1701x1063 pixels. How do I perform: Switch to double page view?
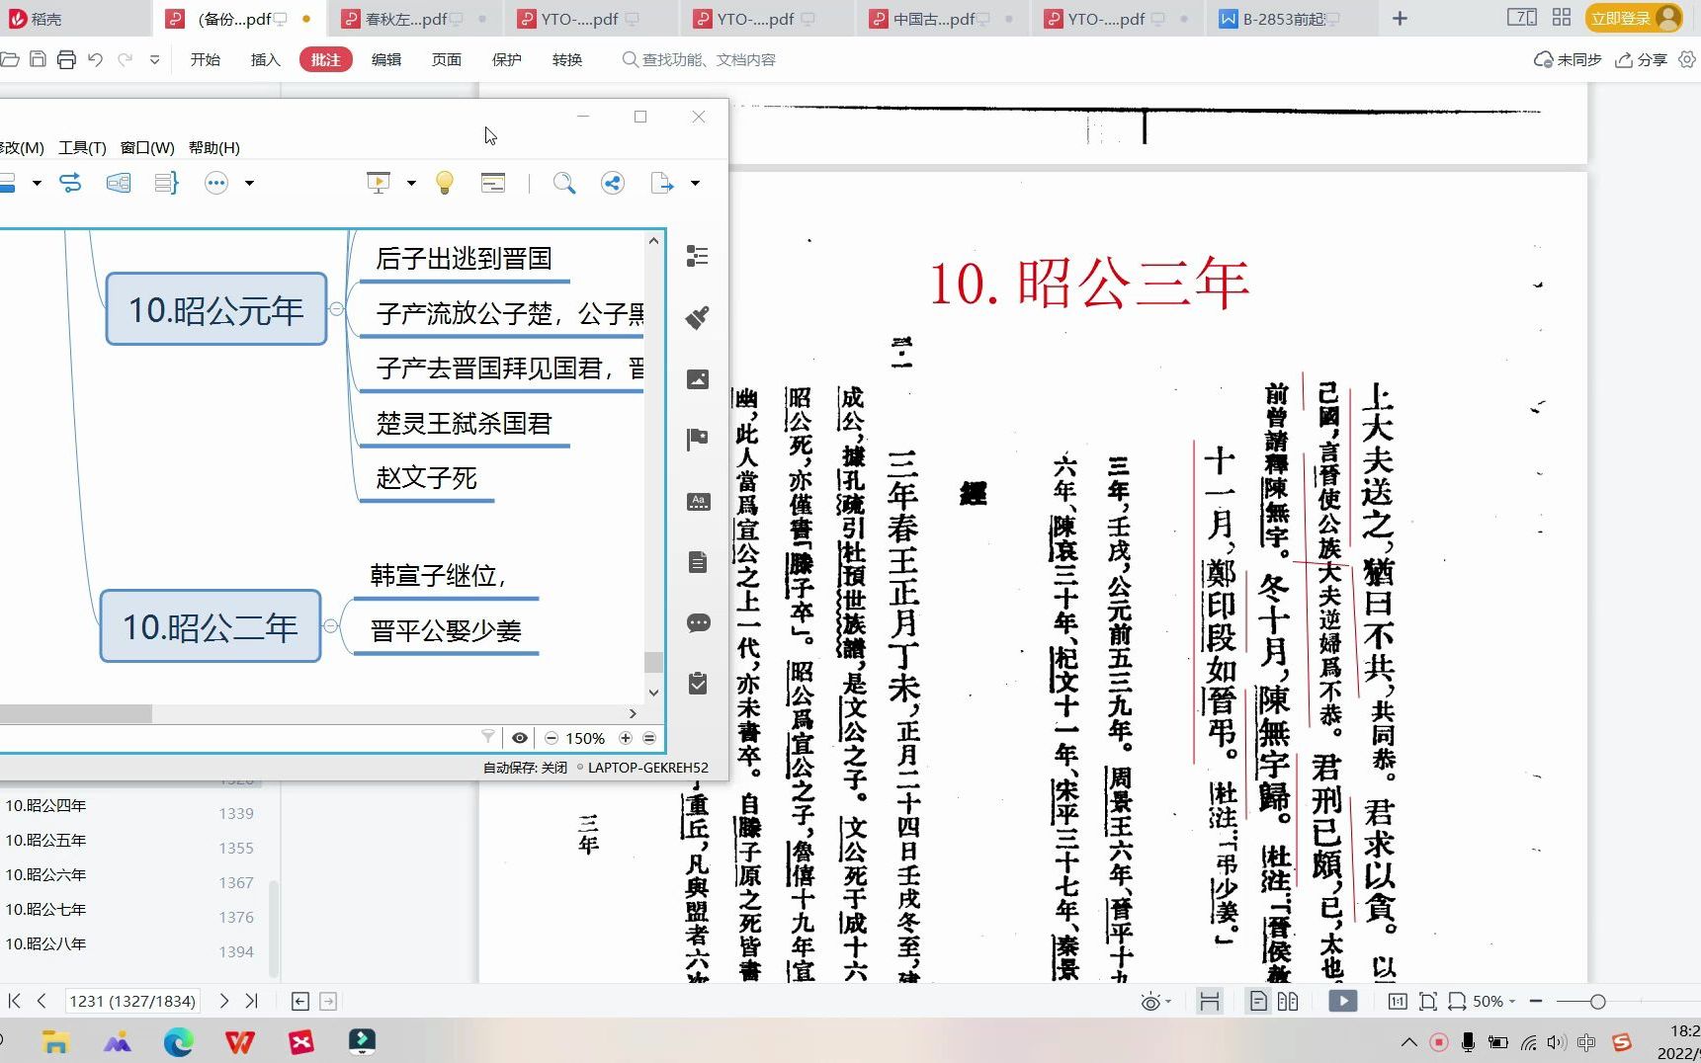tap(1287, 1001)
